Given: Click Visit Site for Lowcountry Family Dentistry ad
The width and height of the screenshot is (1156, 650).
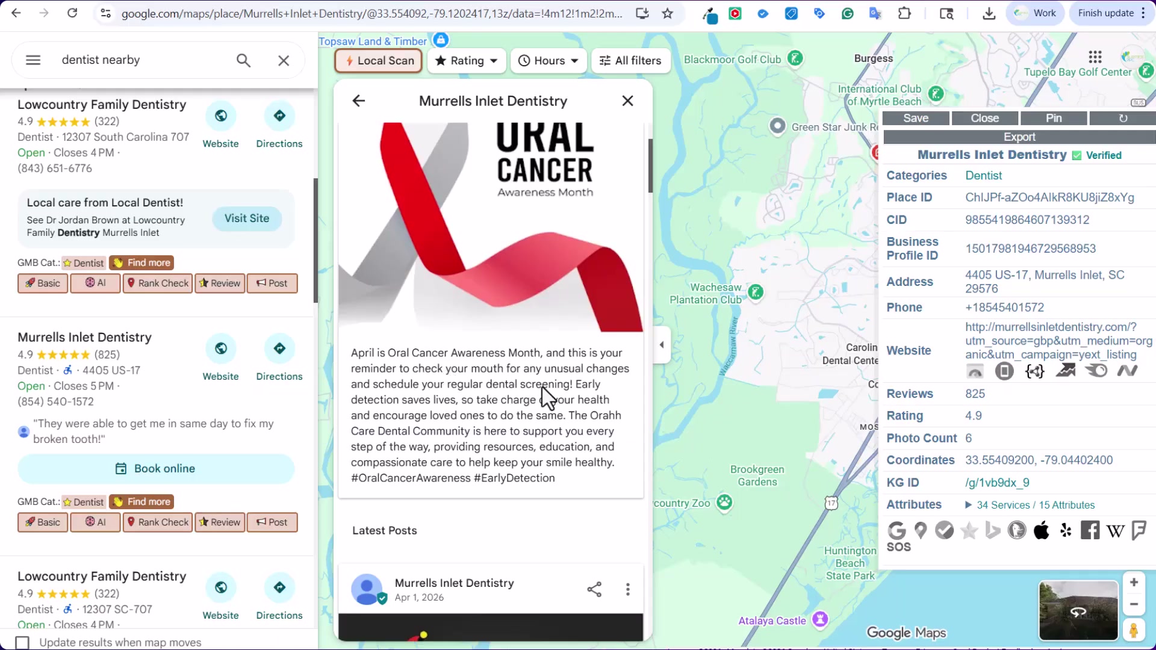Looking at the screenshot, I should point(247,218).
